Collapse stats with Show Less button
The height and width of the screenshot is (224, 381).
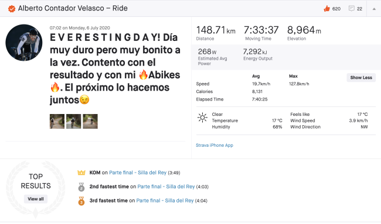click(x=361, y=78)
